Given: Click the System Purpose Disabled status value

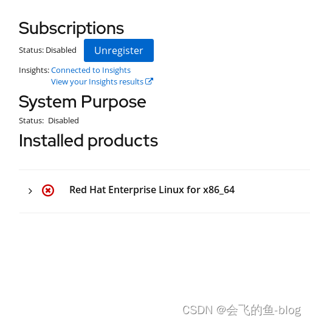Looking at the screenshot, I should click(63, 120).
